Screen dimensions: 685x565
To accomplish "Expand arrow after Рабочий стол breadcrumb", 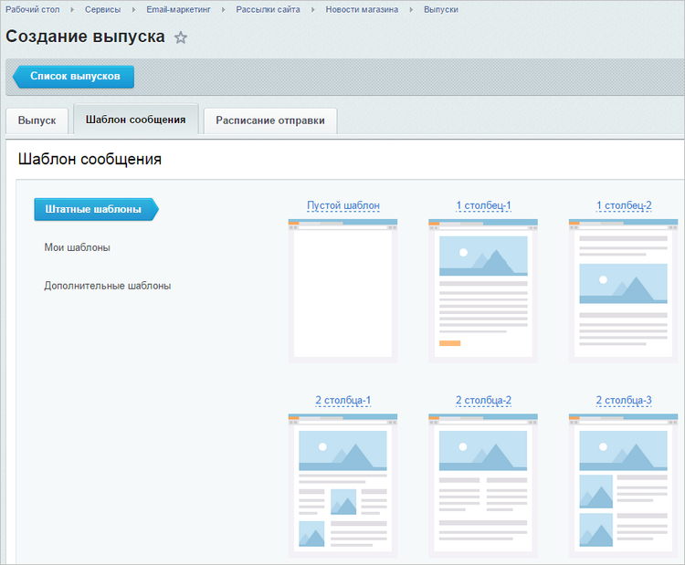I will pyautogui.click(x=72, y=10).
